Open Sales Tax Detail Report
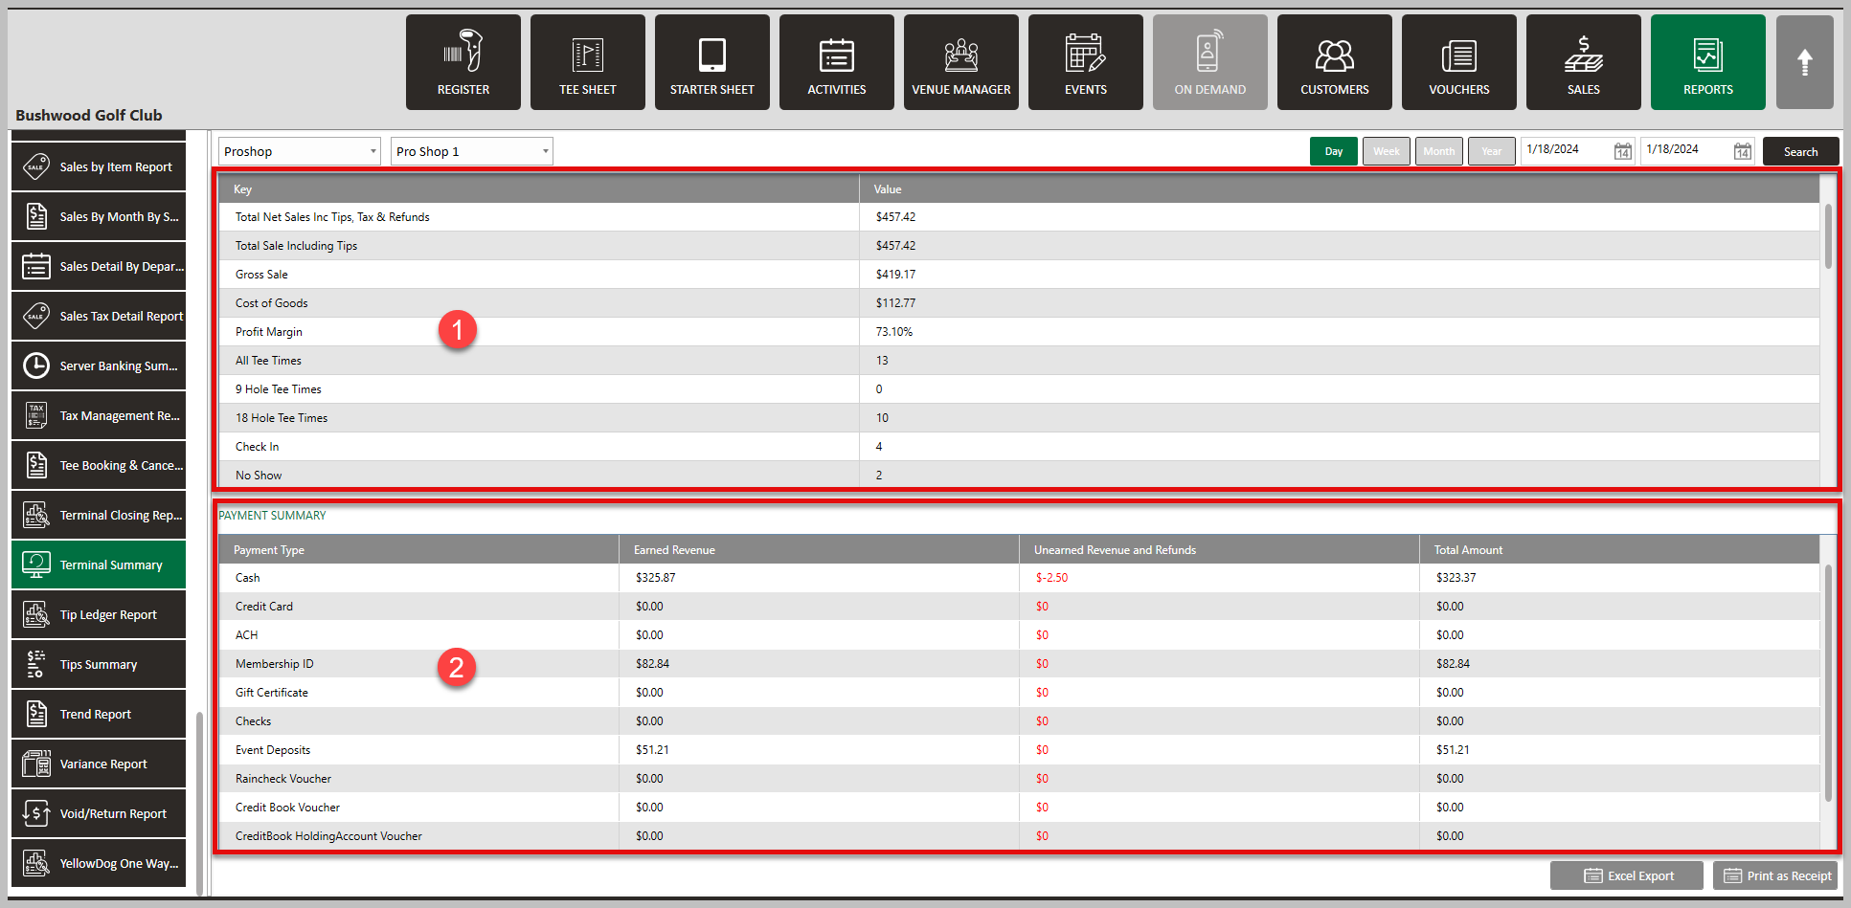 99,316
